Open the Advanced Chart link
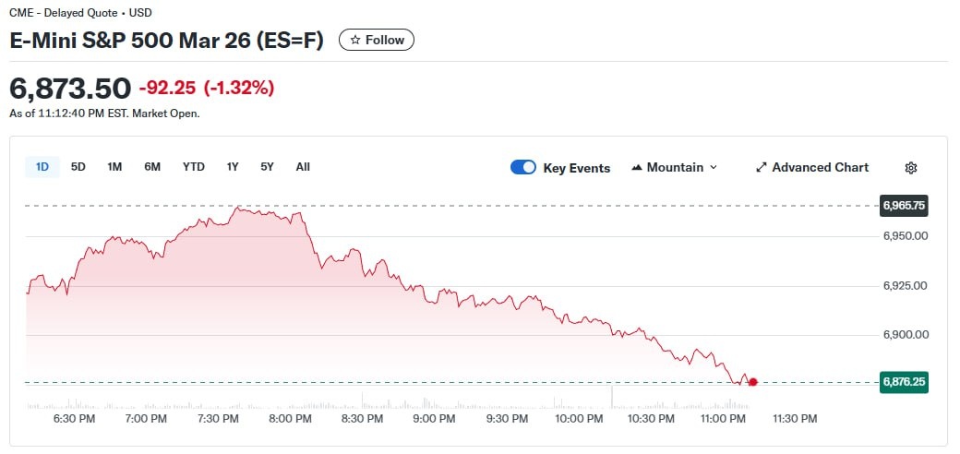This screenshot has height=454, width=960. click(x=820, y=168)
